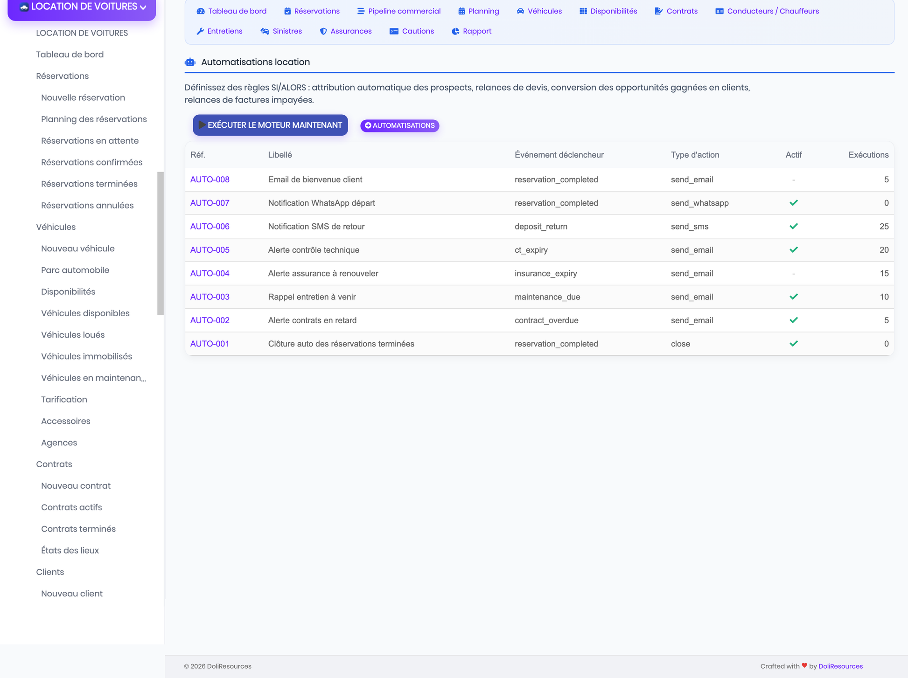This screenshot has width=908, height=678.
Task: Click the Automatisations add button
Action: click(x=400, y=125)
